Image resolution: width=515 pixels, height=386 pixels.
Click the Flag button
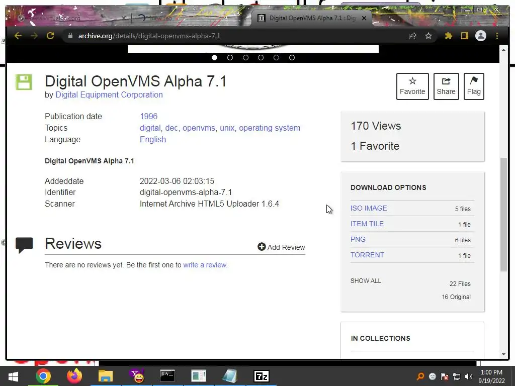(474, 86)
